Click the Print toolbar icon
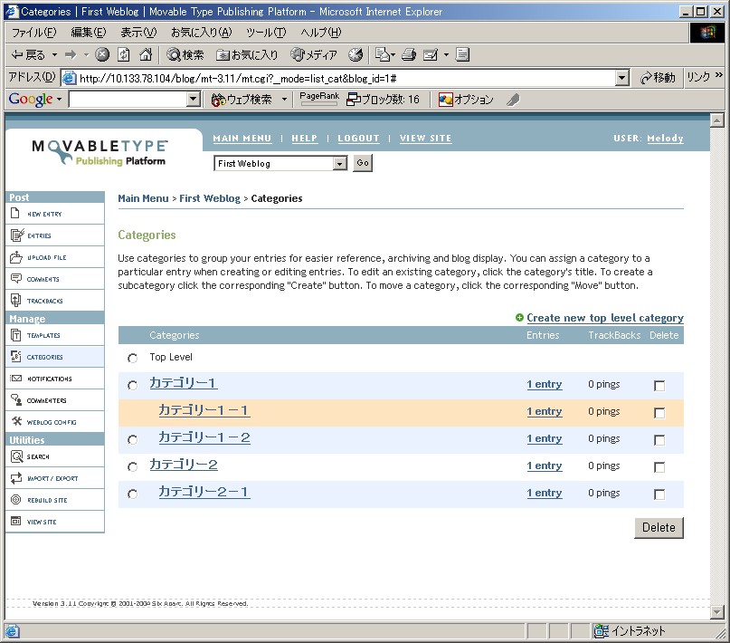This screenshot has height=643, width=730. (409, 55)
